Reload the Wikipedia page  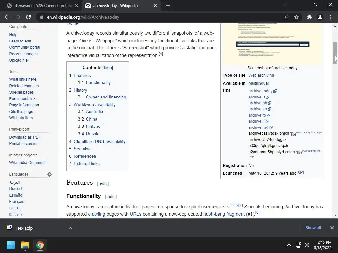point(28,17)
